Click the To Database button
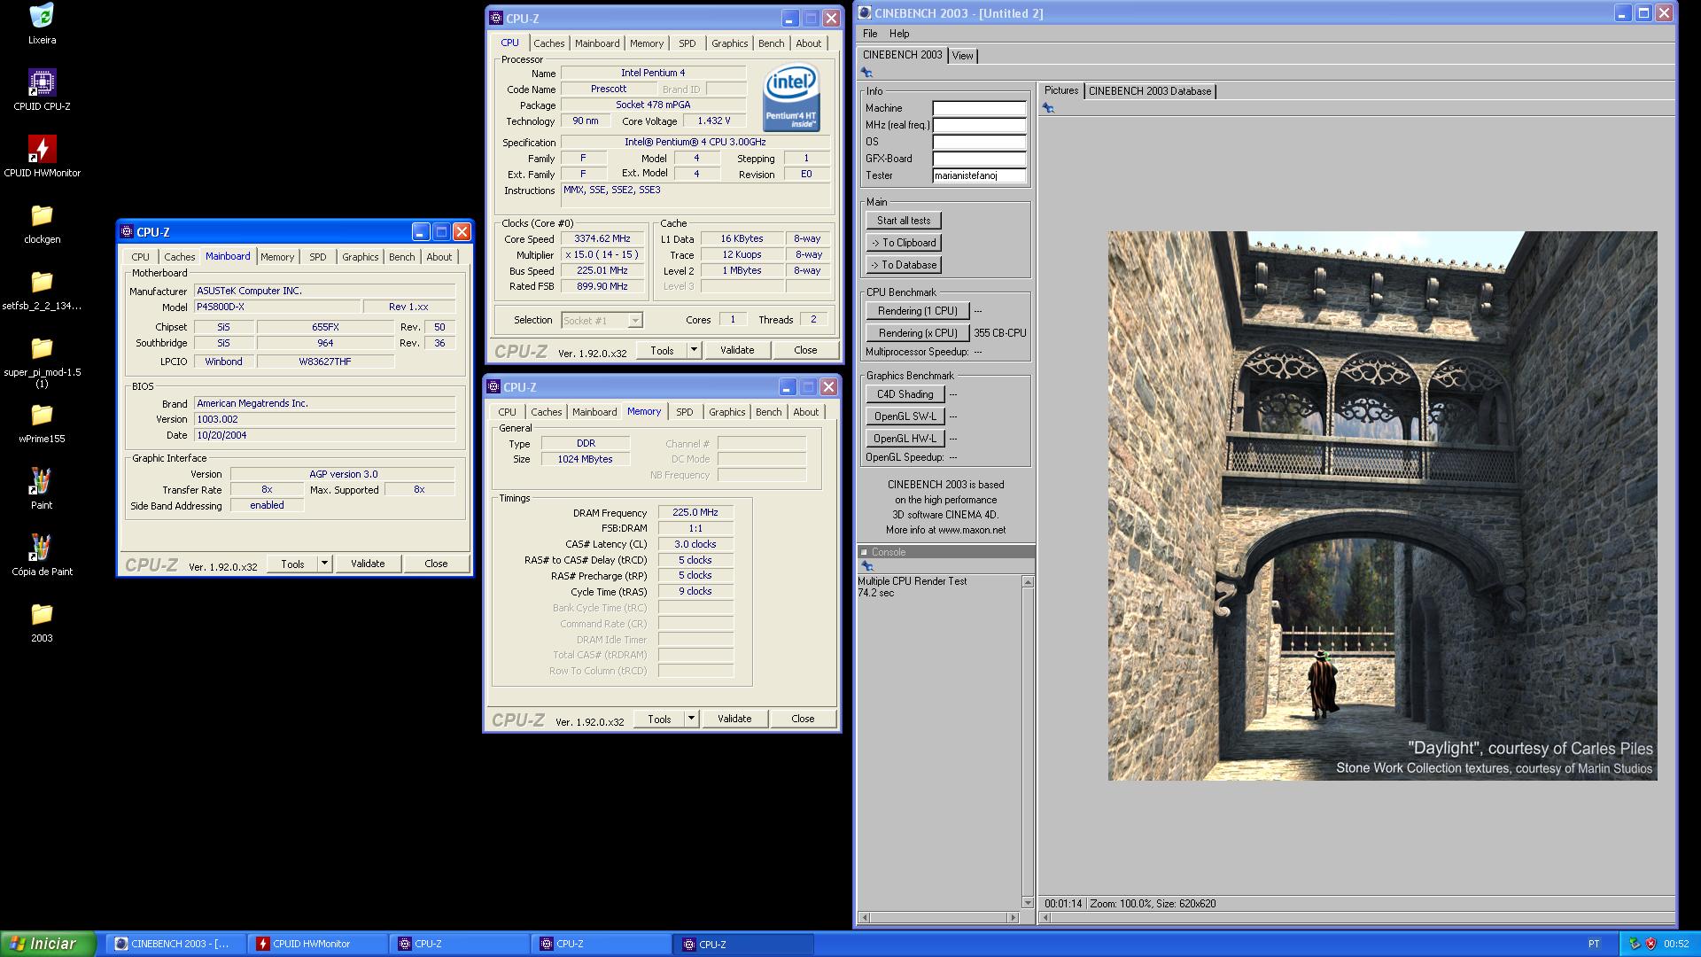 pos(904,265)
